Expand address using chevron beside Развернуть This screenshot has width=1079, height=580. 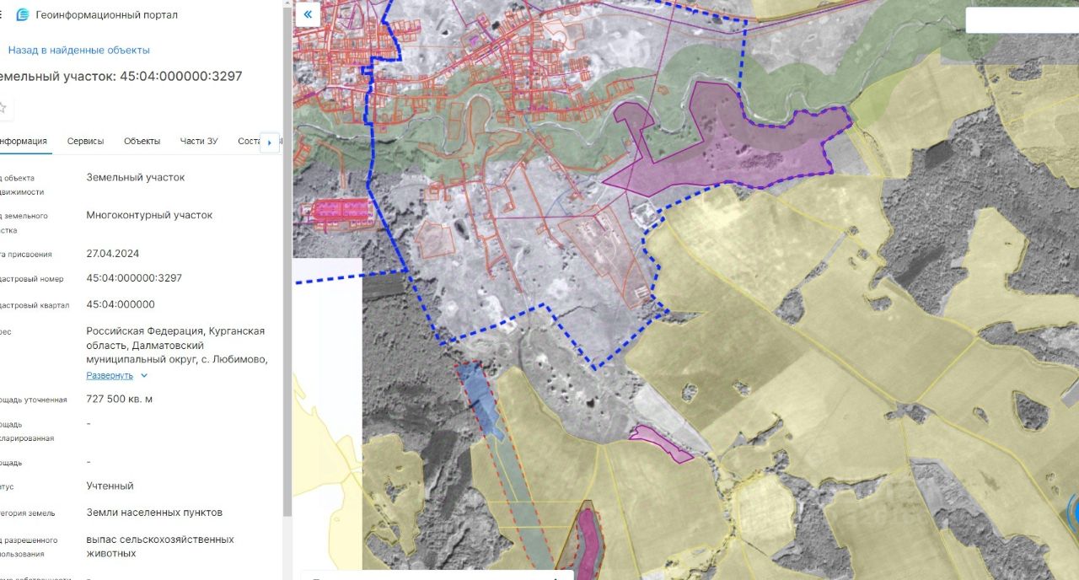coord(144,376)
